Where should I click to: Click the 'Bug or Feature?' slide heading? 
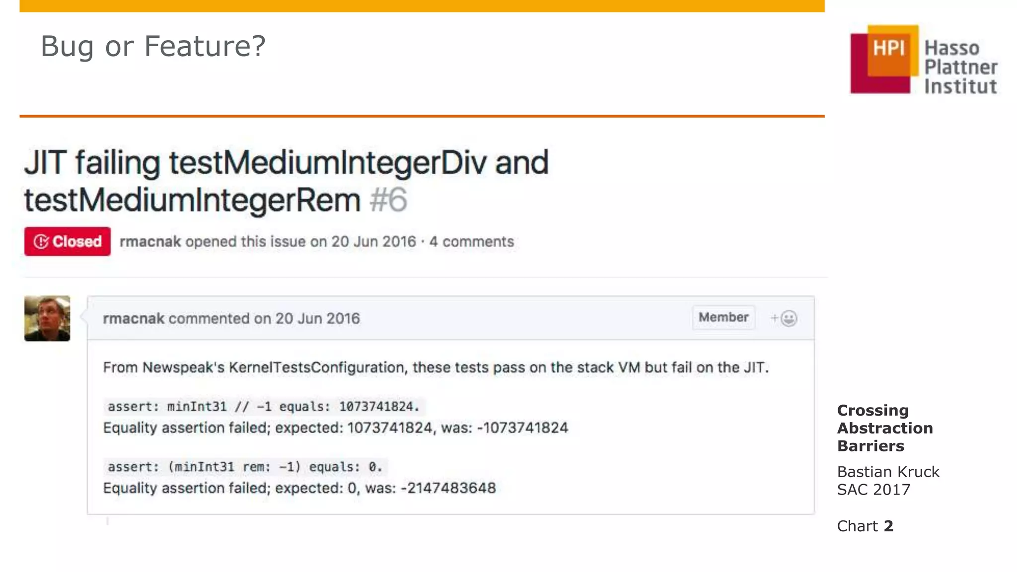pos(153,46)
